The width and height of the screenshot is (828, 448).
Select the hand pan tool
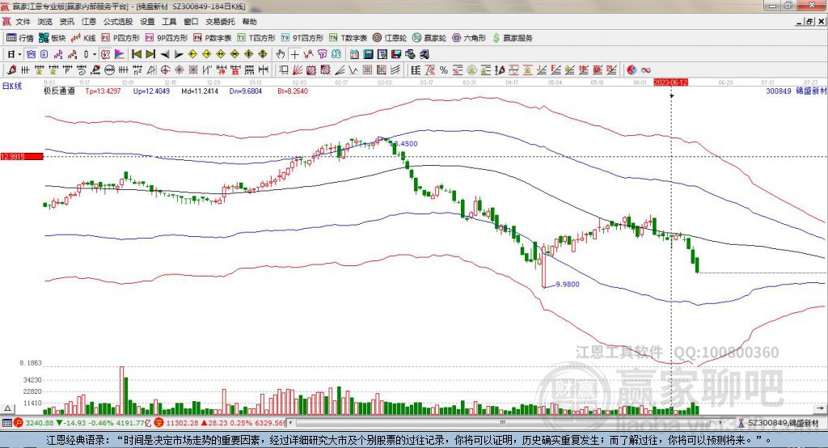281,54
